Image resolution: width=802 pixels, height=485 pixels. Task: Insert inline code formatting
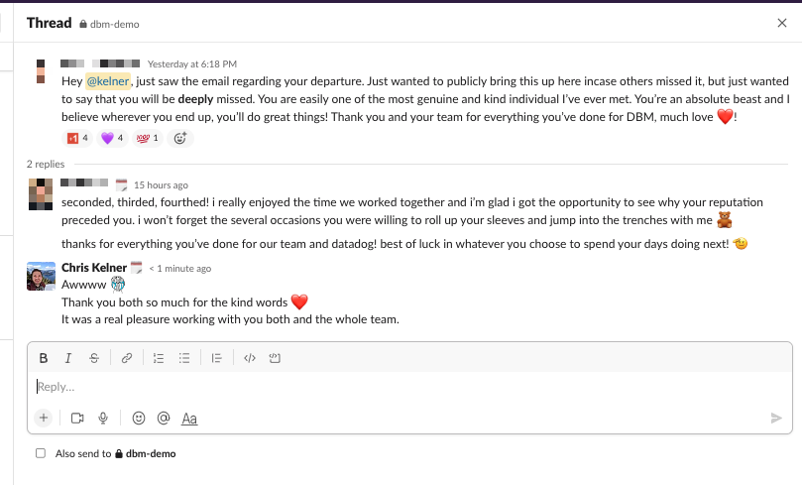250,358
